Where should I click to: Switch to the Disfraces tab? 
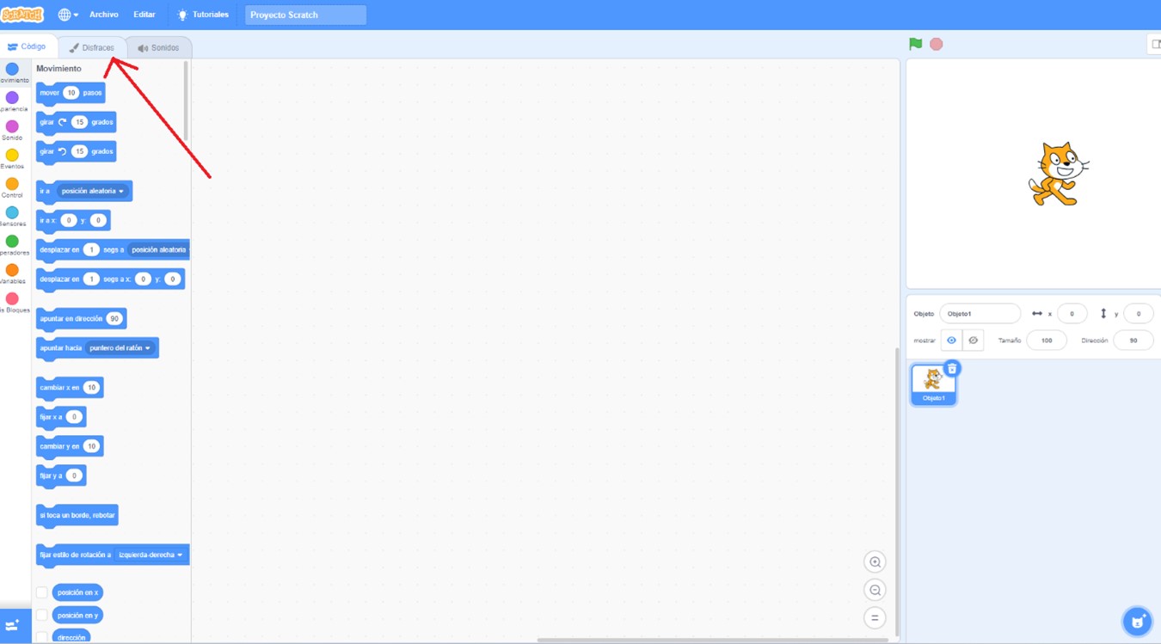coord(92,47)
